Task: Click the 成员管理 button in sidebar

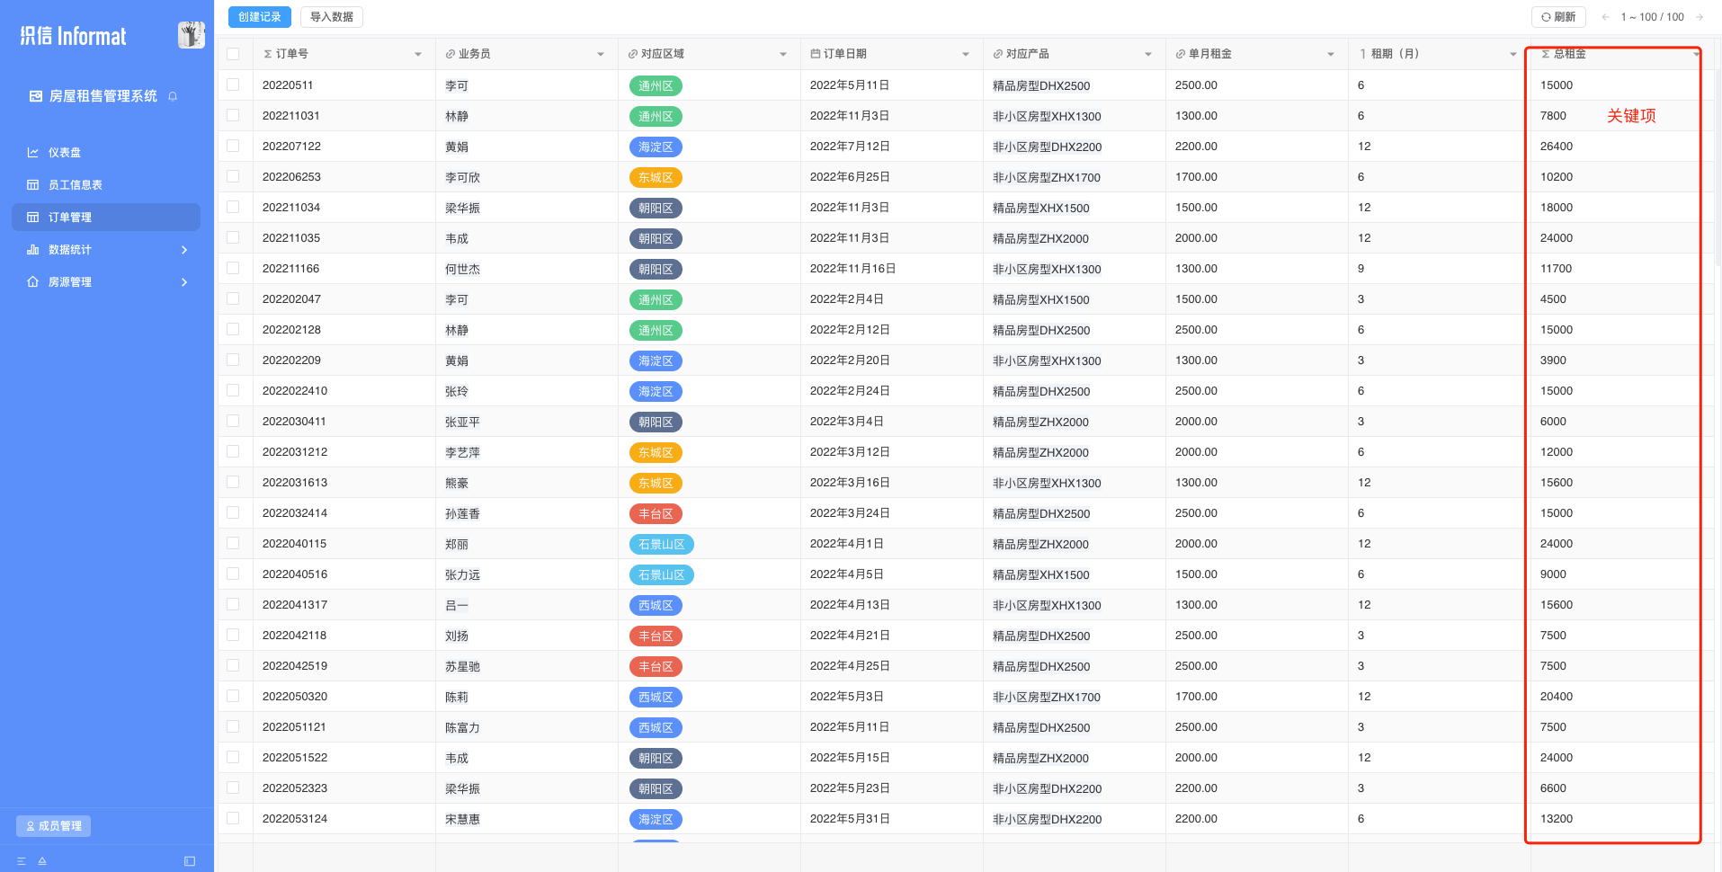Action: pyautogui.click(x=54, y=826)
